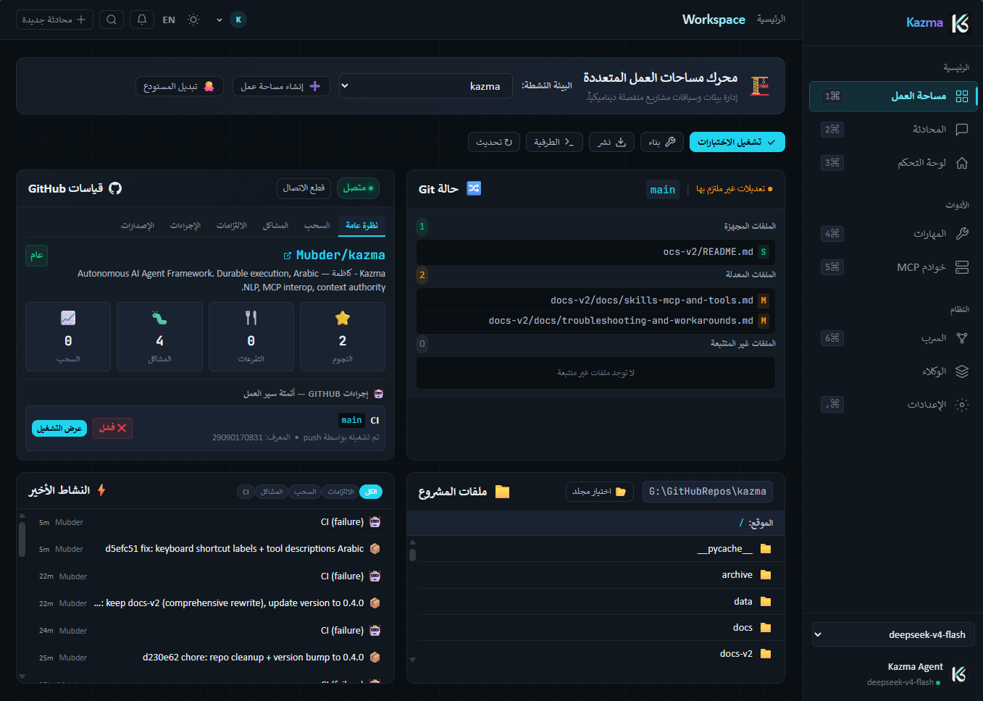Viewport: 983px width, 701px height.
Task: Open notifications bell icon
Action: point(142,20)
